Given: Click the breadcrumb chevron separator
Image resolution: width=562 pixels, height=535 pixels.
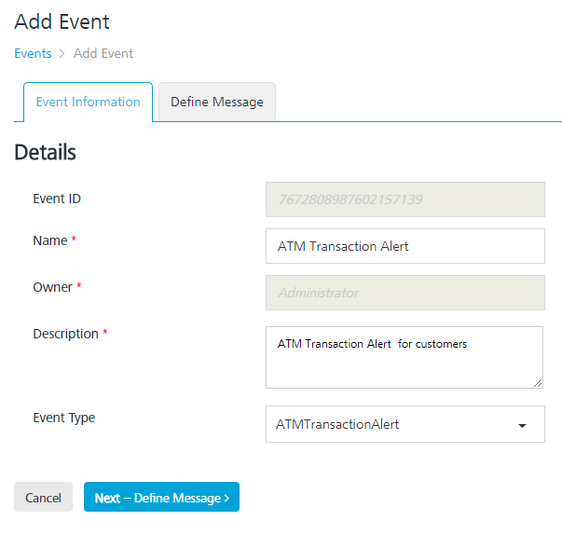Looking at the screenshot, I should (x=62, y=53).
